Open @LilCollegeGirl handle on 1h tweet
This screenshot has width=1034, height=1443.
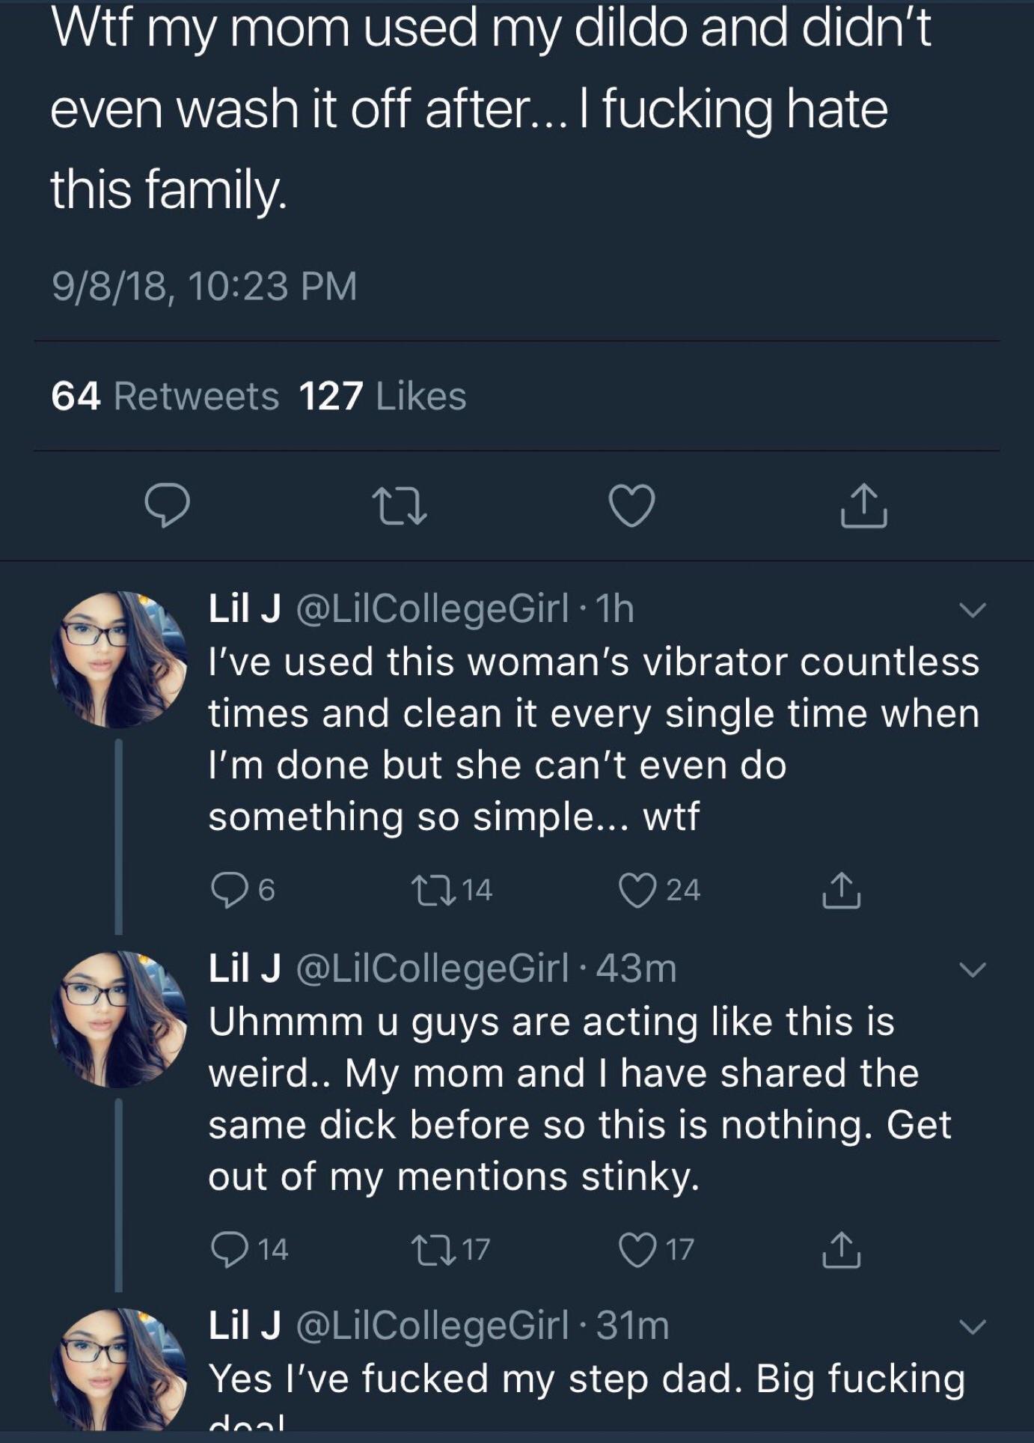click(432, 608)
